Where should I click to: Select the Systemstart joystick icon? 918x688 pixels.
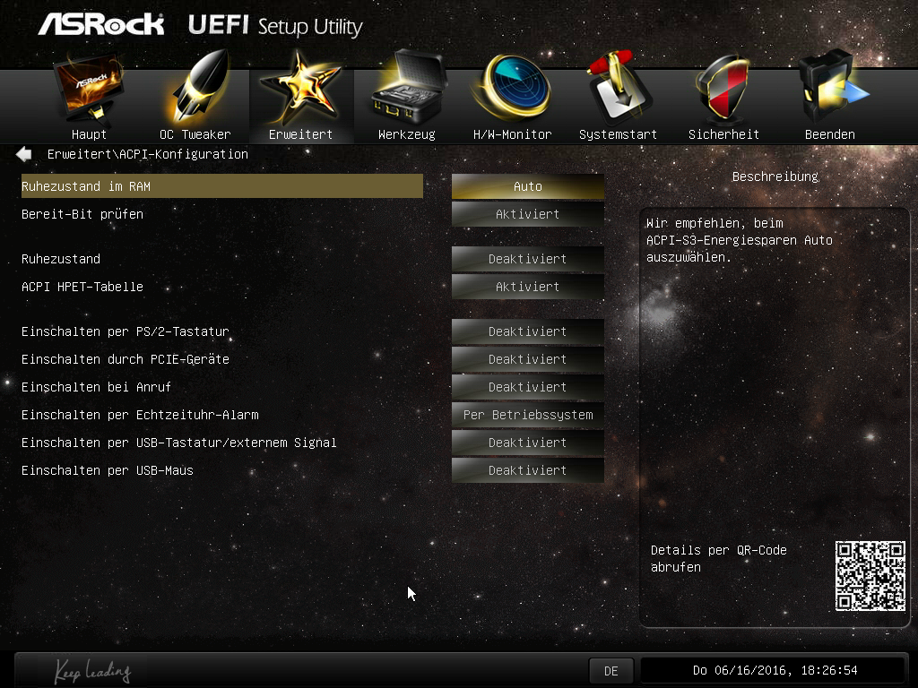coord(618,88)
